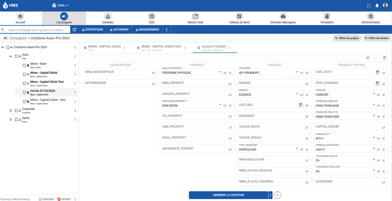This screenshot has height=201, width=392.
Task: Select the Cotations Assur-Pro 2024 checkbox
Action: pyautogui.click(x=8, y=47)
